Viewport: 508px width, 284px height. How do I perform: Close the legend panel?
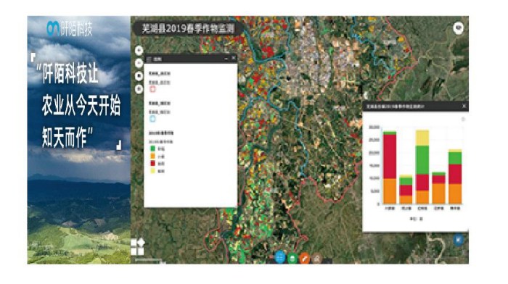[233, 58]
